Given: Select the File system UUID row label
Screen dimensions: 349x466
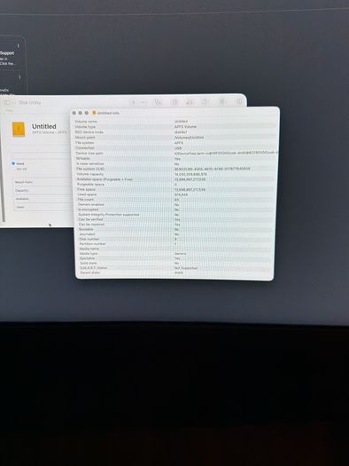Looking at the screenshot, I should point(90,169).
